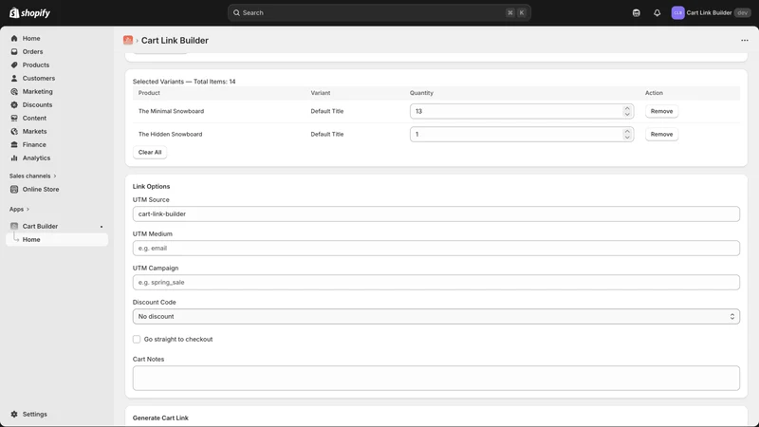759x427 pixels.
Task: Decrease Minimal Snowboard quantity stepper
Action: point(627,114)
